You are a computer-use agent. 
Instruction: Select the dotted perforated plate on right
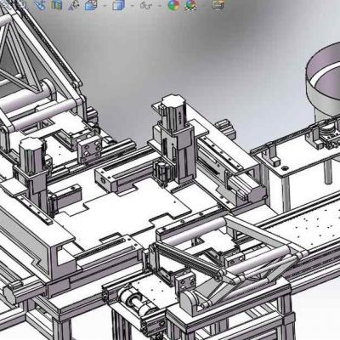tap(309, 224)
